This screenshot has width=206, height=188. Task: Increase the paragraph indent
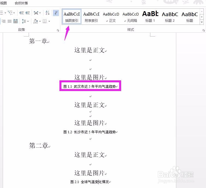(x=28, y=13)
